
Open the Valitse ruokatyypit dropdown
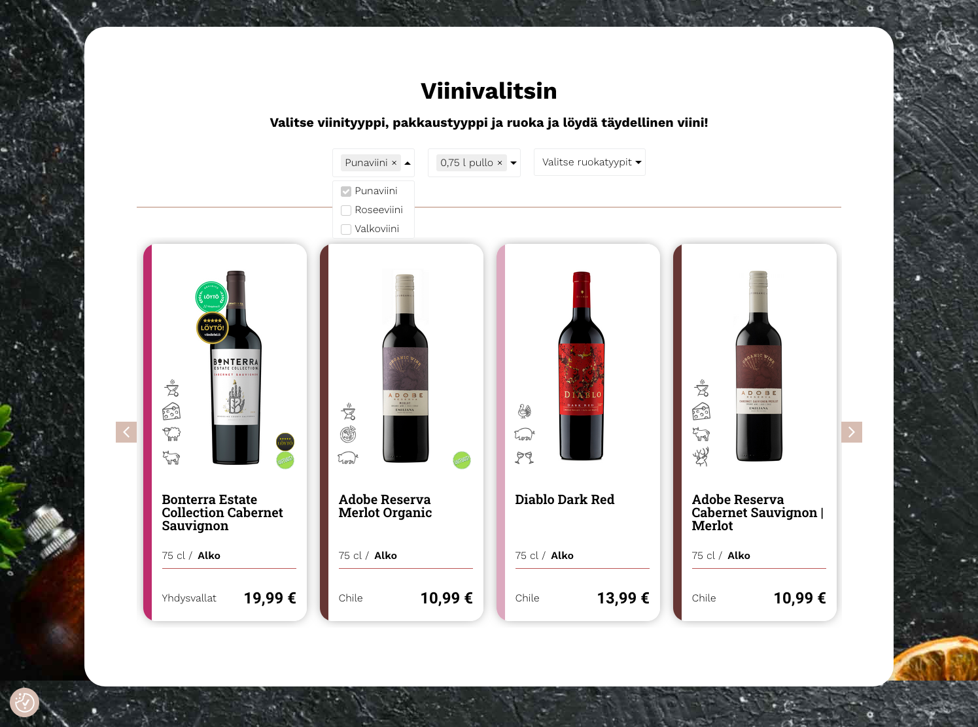(x=589, y=162)
